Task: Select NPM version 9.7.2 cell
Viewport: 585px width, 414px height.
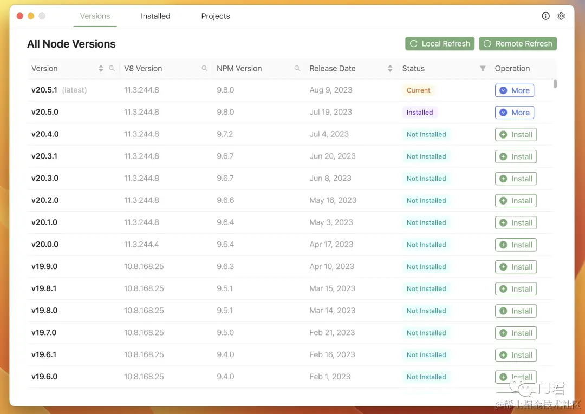Action: (x=225, y=134)
